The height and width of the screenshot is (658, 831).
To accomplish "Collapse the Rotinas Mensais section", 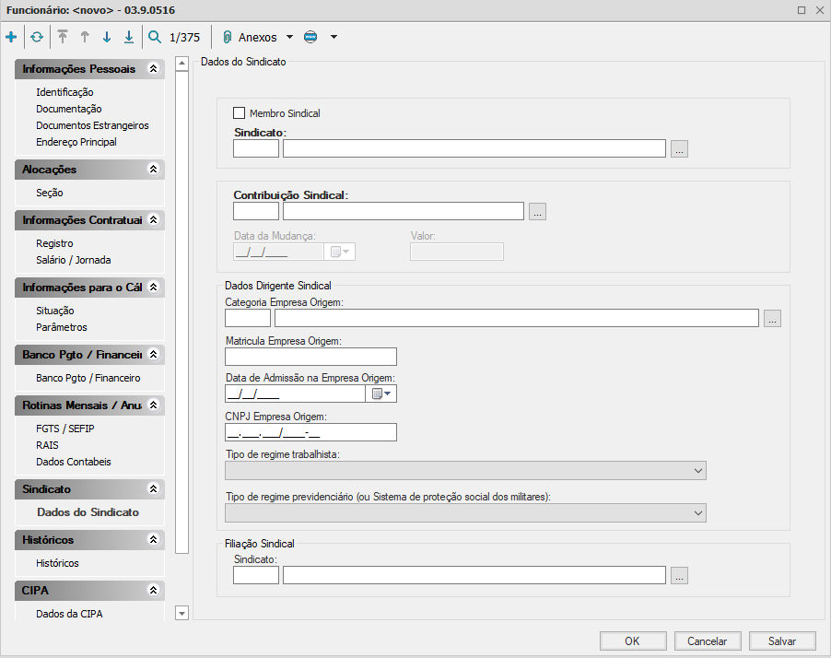I will [x=154, y=405].
